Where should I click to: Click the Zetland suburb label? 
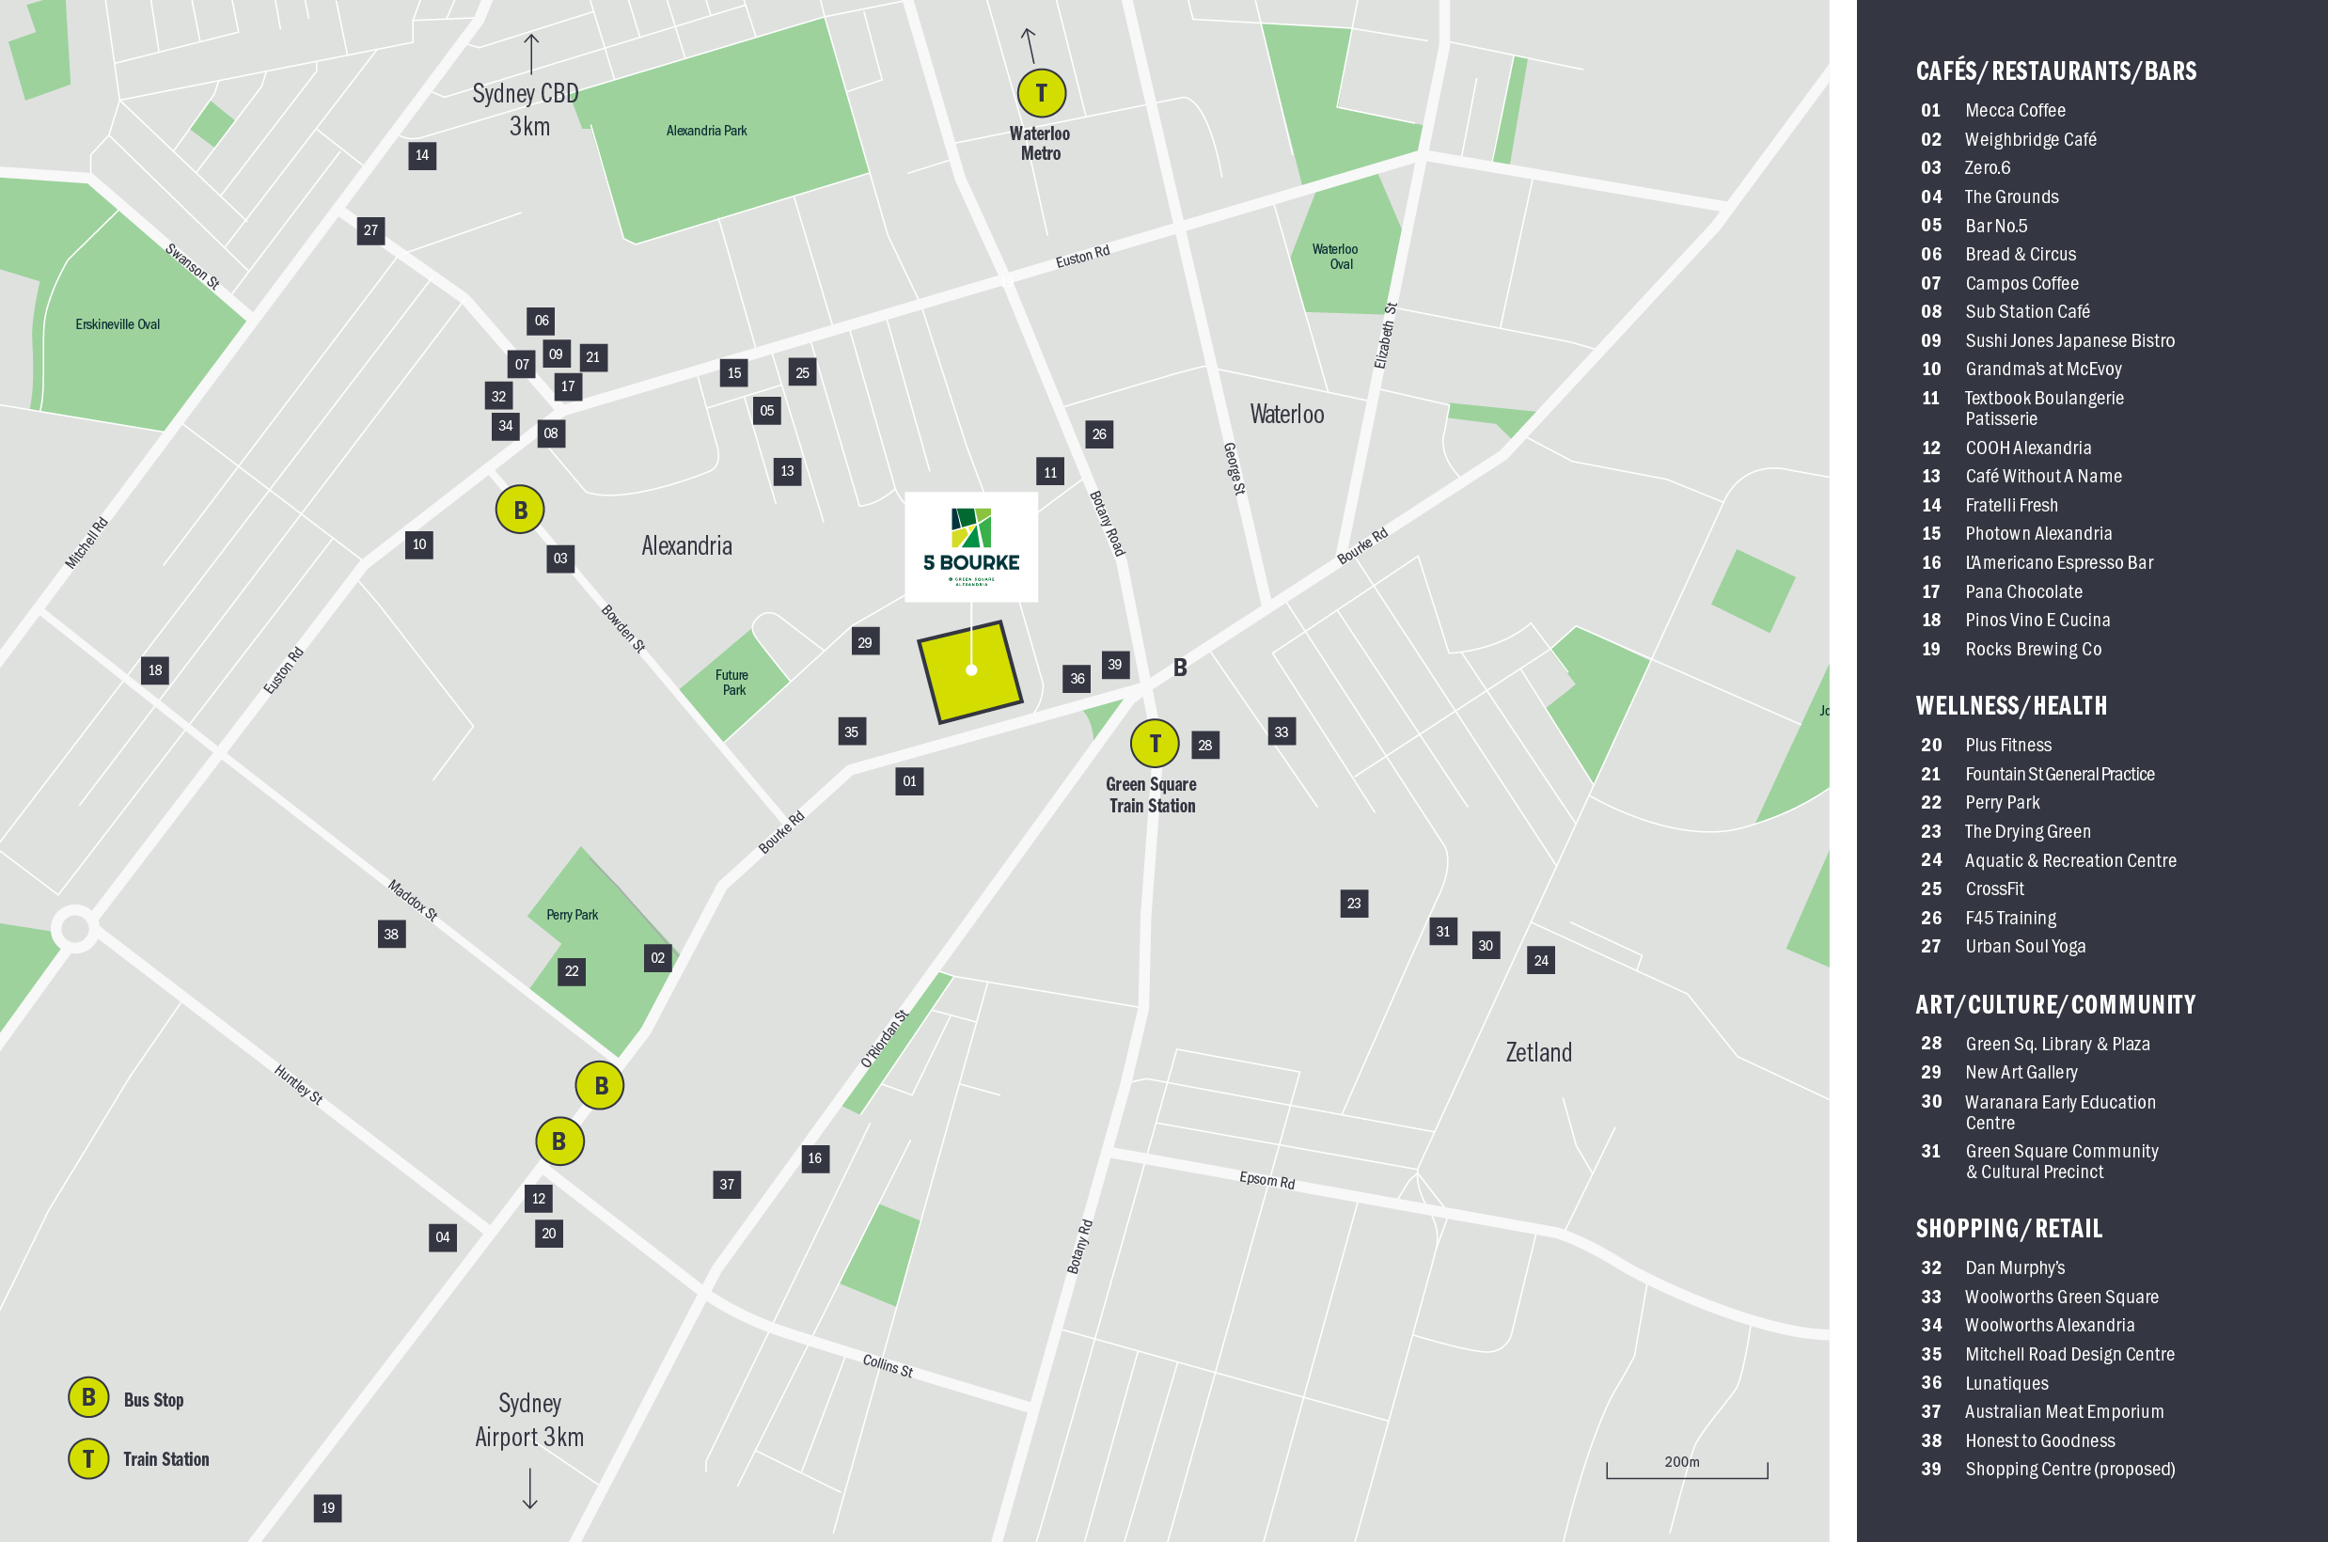1538,1052
